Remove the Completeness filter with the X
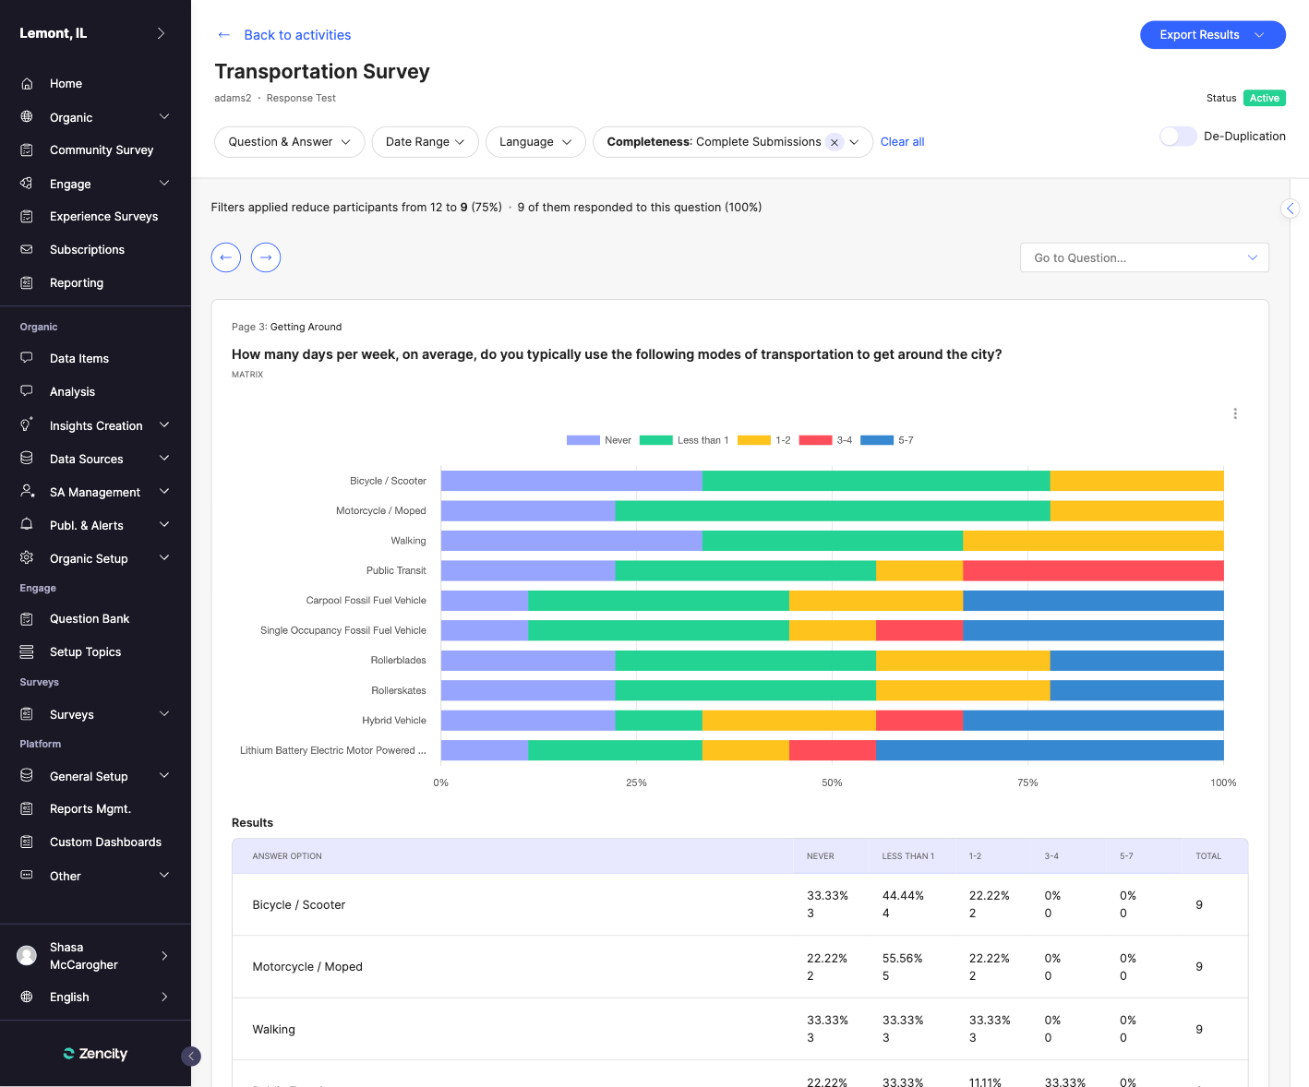This screenshot has width=1309, height=1087. pos(835,142)
